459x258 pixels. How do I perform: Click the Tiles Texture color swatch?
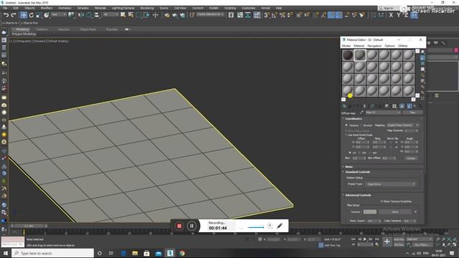point(370,212)
